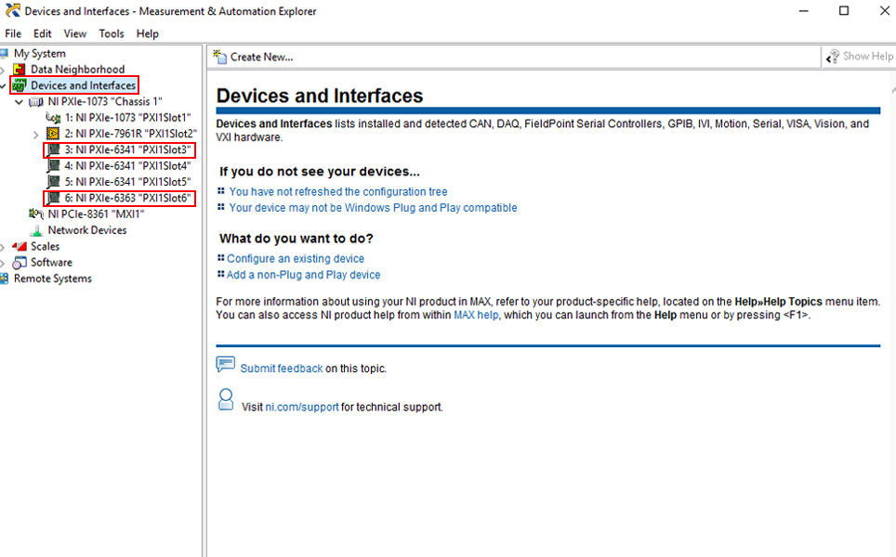
Task: Open the ni.com/support link
Action: (302, 407)
